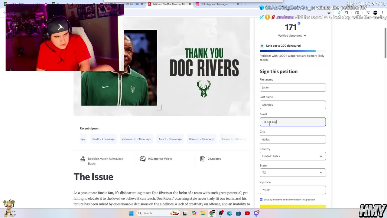Screen dimensions: 387x218
Task: Open Microsoft Edge from the taskbar
Action: coord(229,213)
